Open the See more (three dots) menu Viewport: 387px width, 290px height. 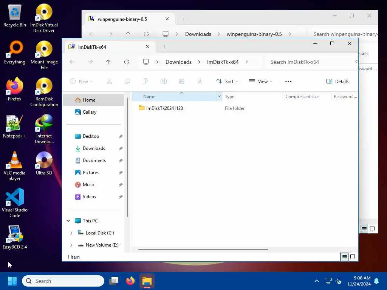(x=288, y=82)
